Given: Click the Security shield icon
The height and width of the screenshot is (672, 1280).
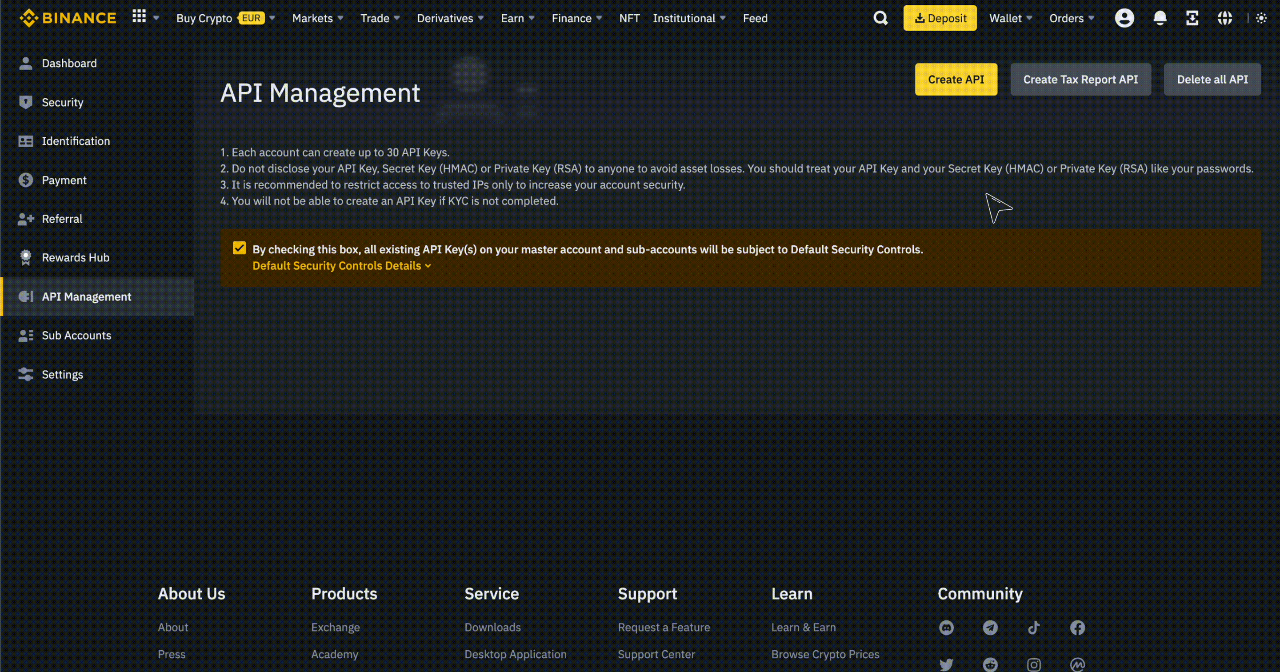Looking at the screenshot, I should click(x=25, y=102).
